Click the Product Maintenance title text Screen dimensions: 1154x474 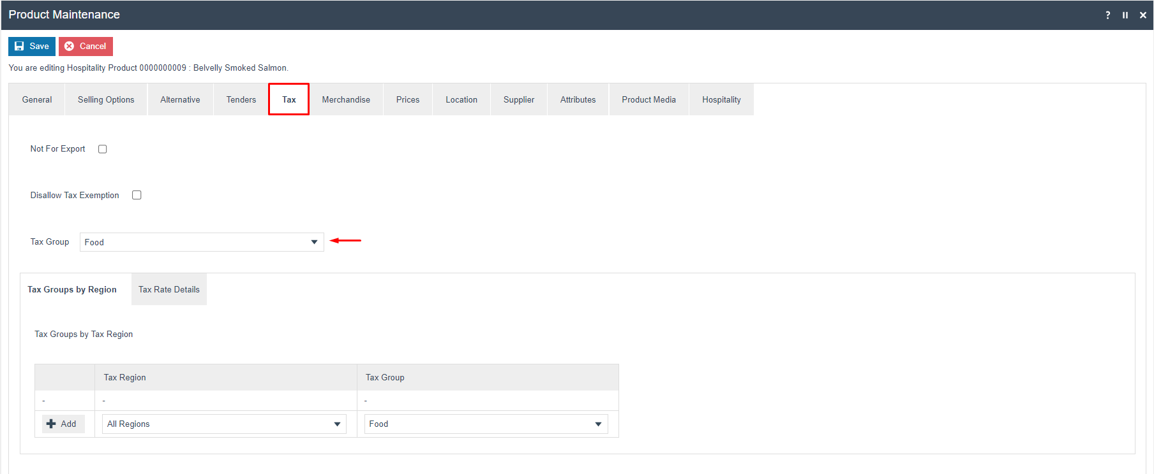[64, 15]
